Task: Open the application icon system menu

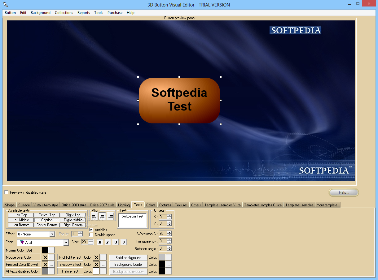Action: click(6, 4)
